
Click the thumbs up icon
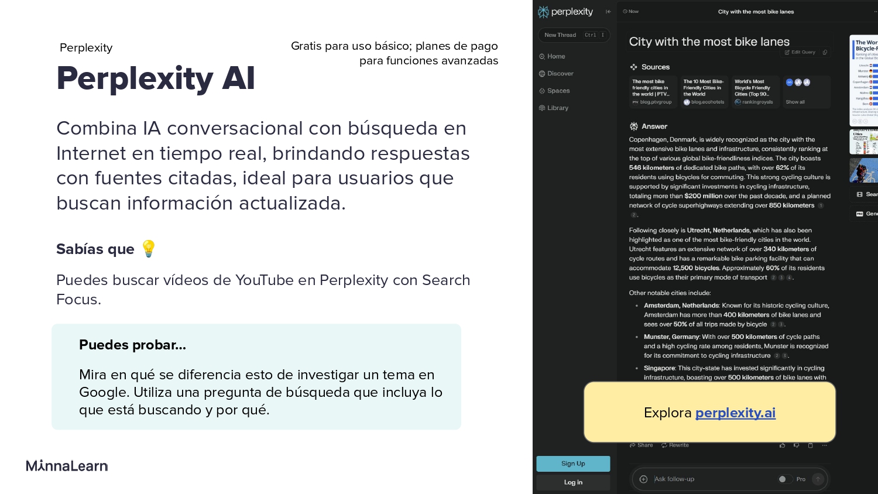tap(783, 445)
